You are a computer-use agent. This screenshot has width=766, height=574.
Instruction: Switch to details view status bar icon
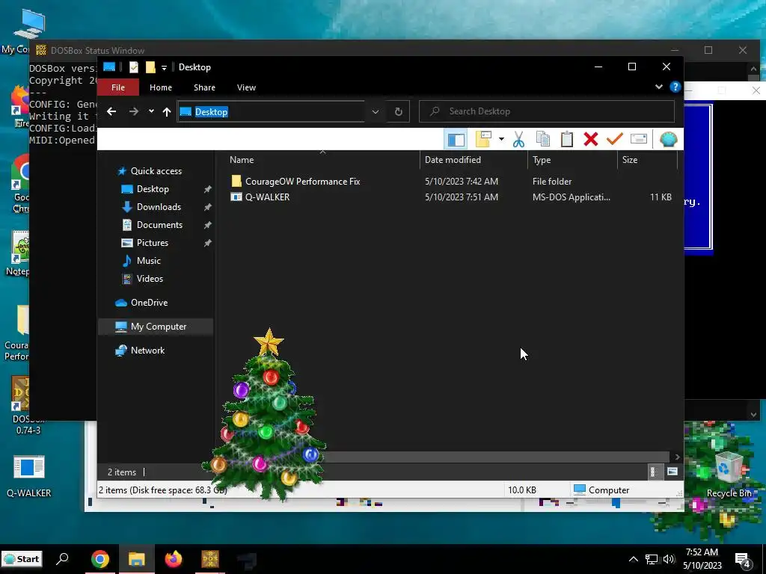(653, 472)
